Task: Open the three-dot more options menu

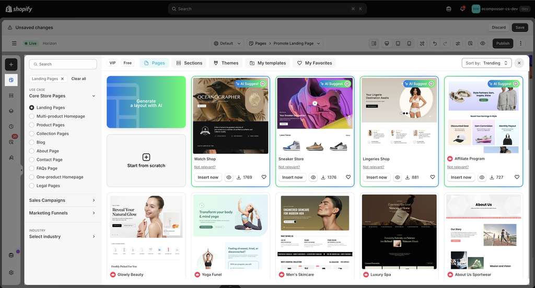Action: tap(521, 43)
